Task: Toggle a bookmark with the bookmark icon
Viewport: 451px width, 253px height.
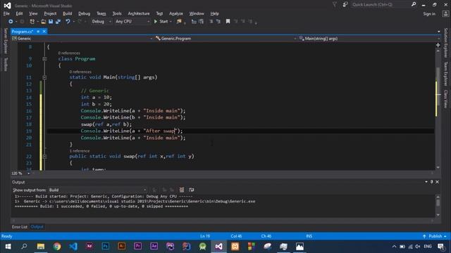Action: [228, 22]
